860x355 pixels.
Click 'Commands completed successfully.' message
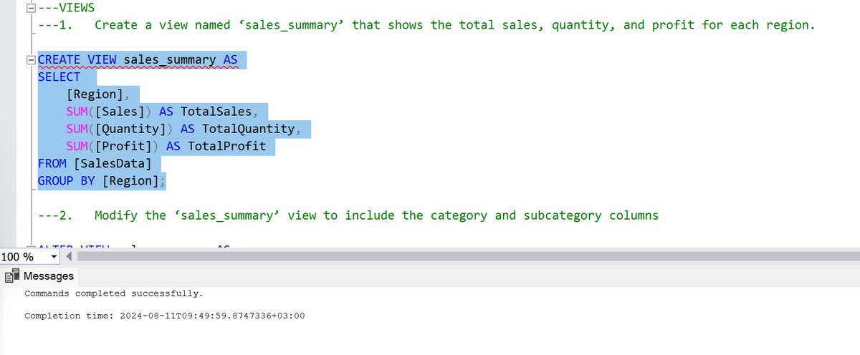[x=113, y=293]
